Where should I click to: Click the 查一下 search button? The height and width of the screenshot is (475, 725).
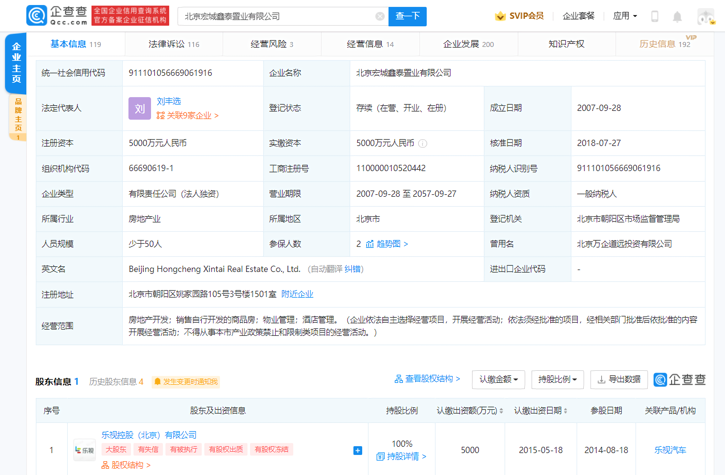click(407, 16)
